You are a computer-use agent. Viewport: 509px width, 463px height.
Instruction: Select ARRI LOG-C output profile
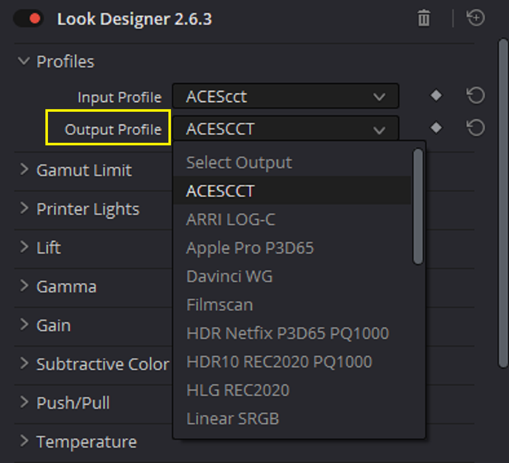[x=293, y=219]
